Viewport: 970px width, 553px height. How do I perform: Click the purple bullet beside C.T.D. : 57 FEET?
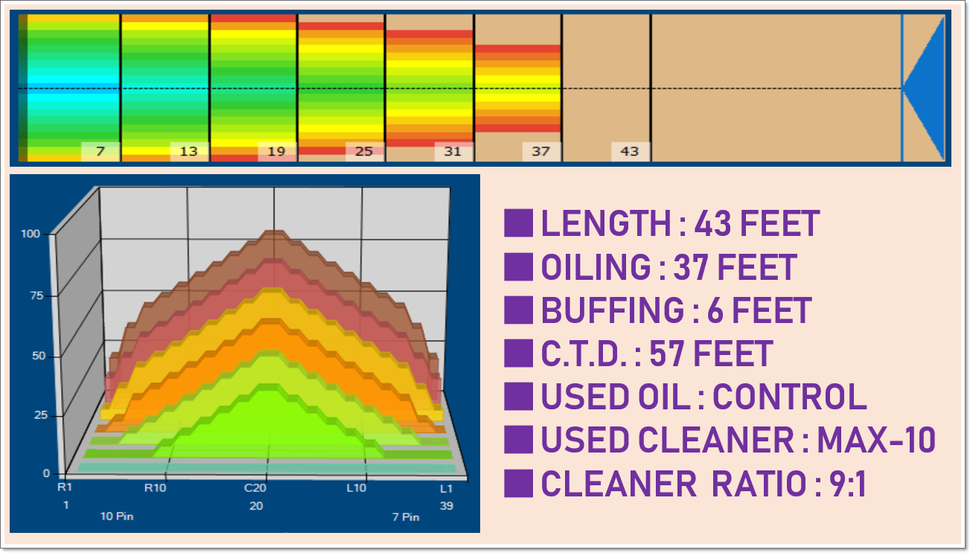pos(518,354)
